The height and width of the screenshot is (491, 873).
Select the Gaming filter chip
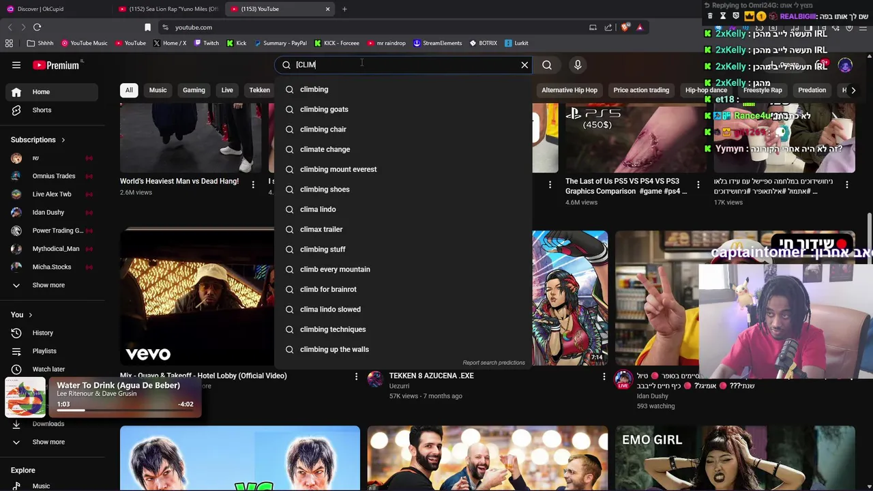[x=194, y=90]
